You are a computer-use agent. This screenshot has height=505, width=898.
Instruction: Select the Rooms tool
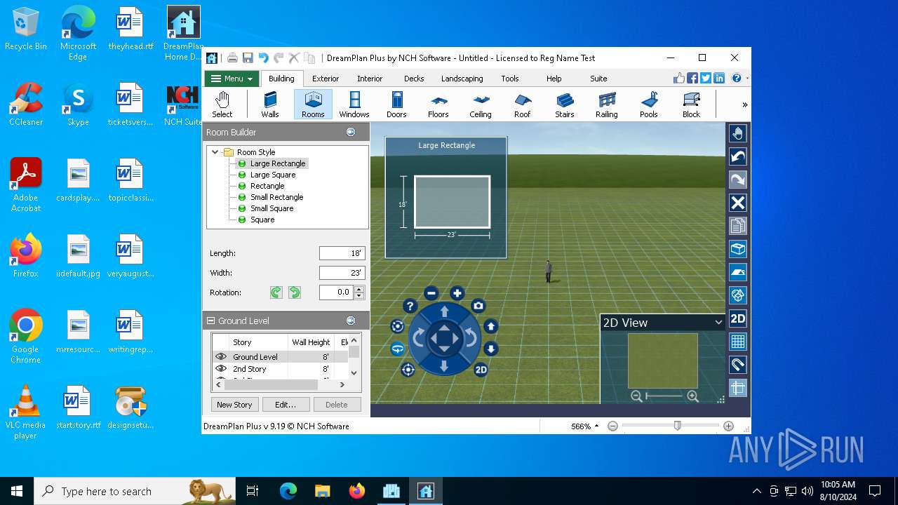pyautogui.click(x=313, y=105)
